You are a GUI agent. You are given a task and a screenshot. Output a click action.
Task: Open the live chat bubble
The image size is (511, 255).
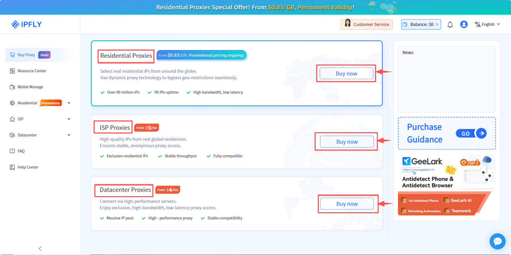pyautogui.click(x=497, y=241)
